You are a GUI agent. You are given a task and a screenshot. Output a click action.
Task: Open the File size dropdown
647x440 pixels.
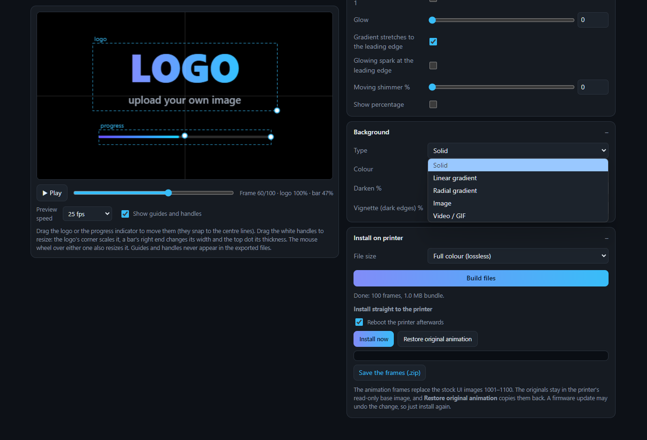pos(518,256)
